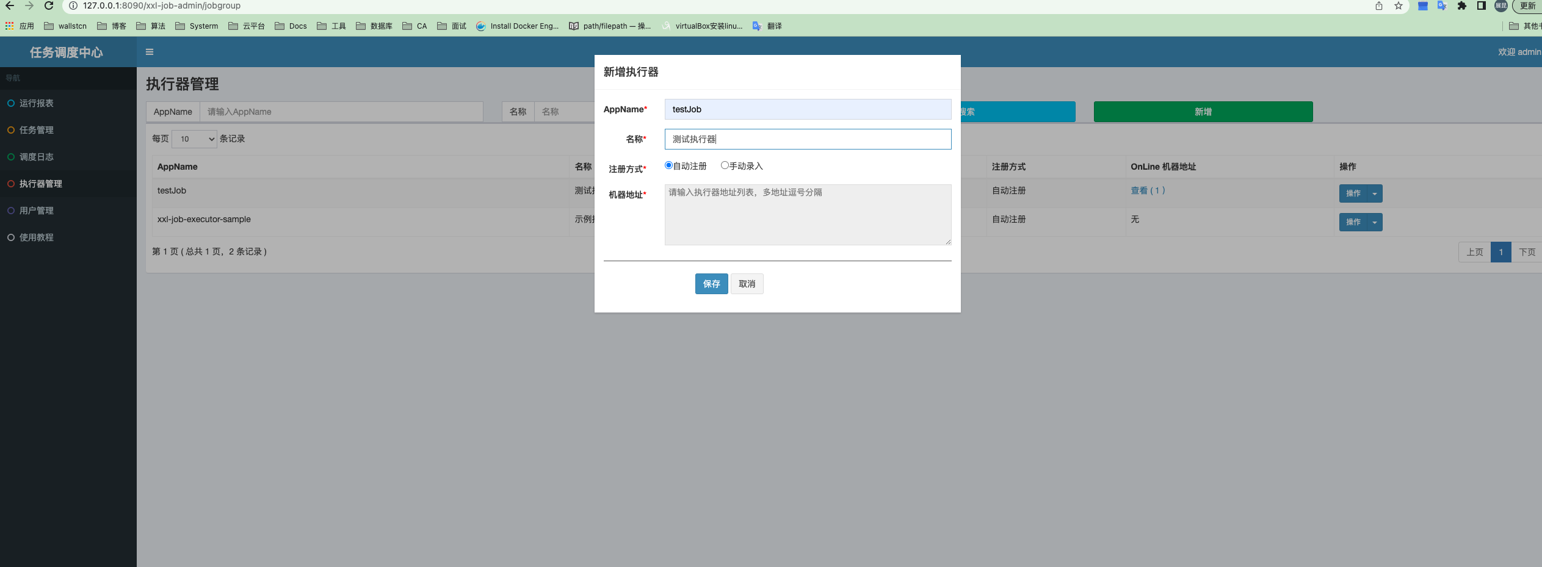Viewport: 1542px width, 567px height.
Task: Click the 取消 button
Action: 747,284
